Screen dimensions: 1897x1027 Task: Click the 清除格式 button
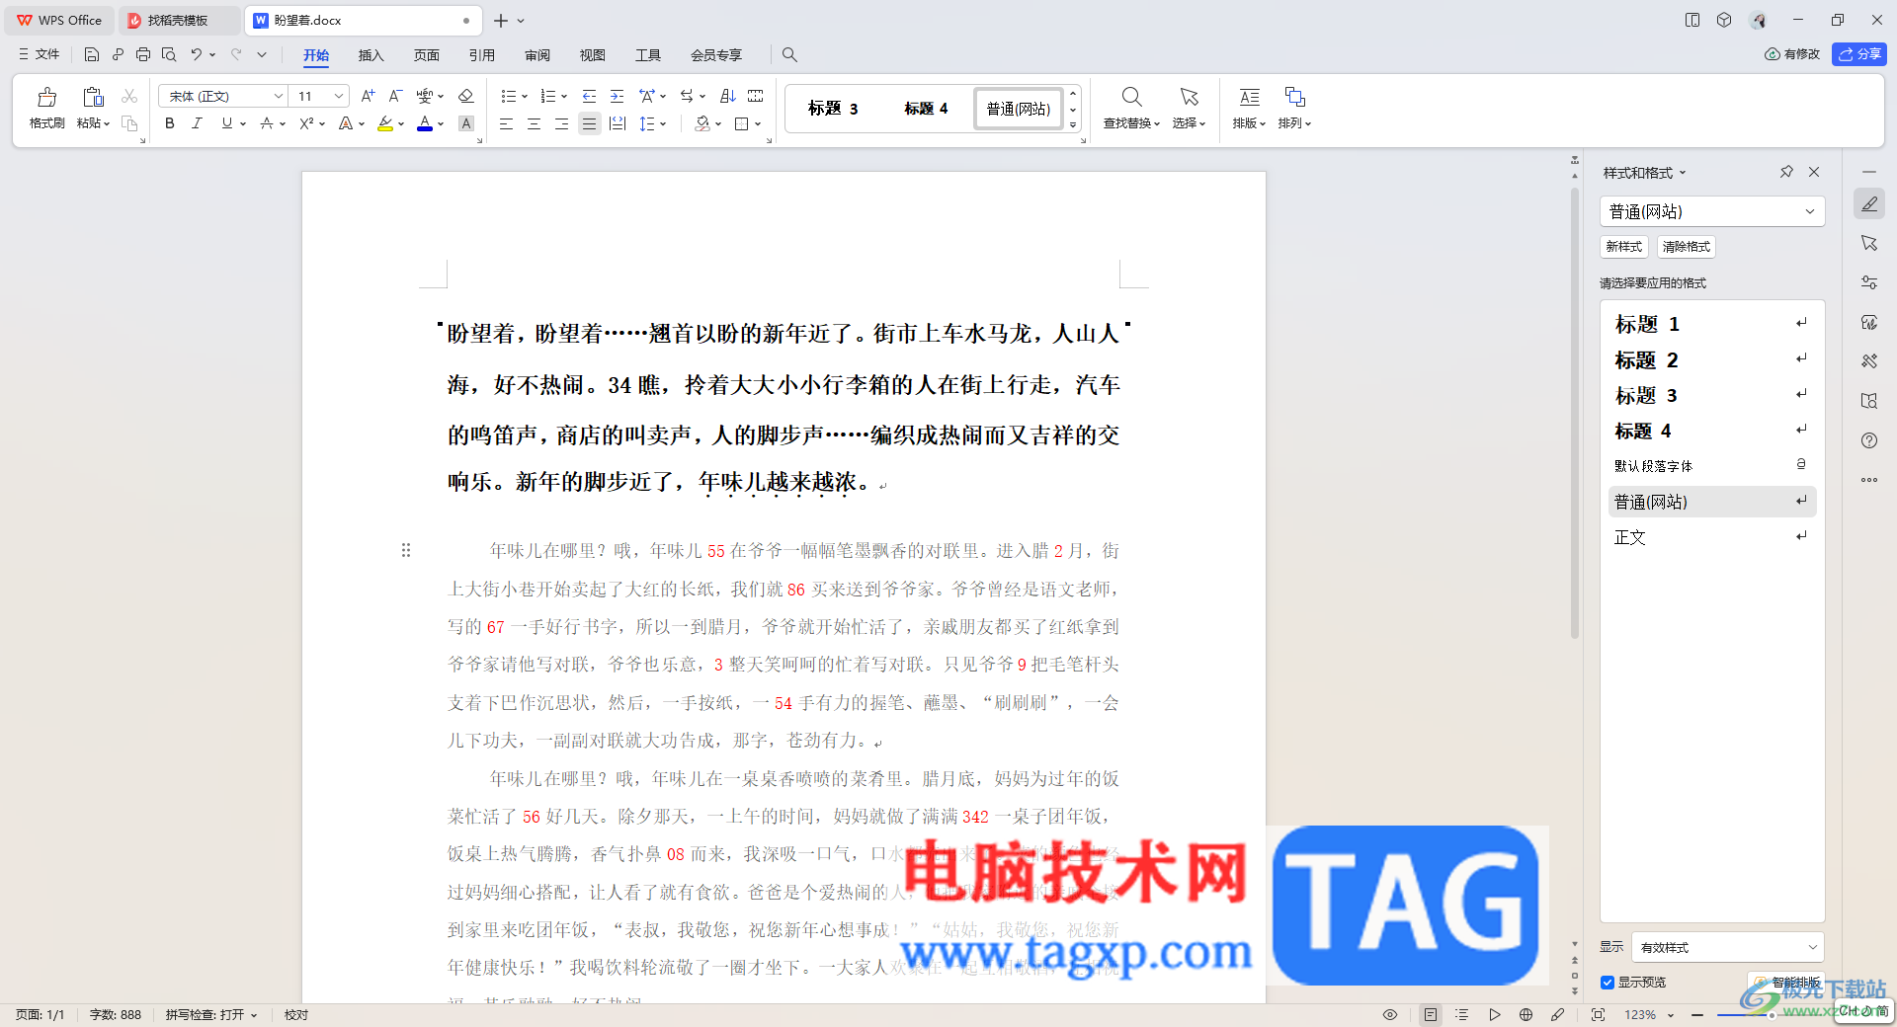coord(1686,247)
